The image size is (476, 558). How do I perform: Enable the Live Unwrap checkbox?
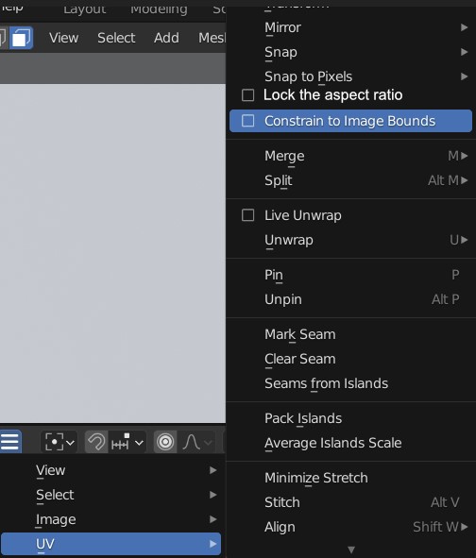point(247,215)
